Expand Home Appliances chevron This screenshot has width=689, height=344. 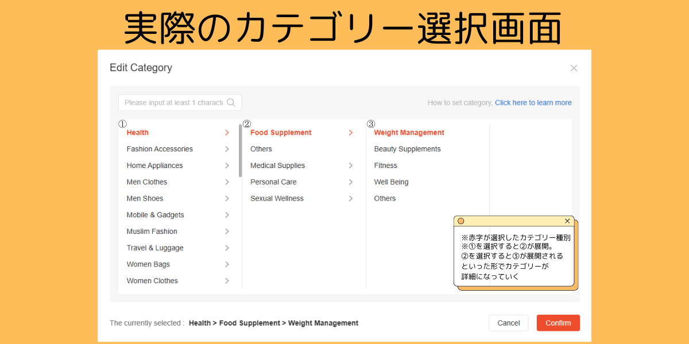(x=227, y=166)
